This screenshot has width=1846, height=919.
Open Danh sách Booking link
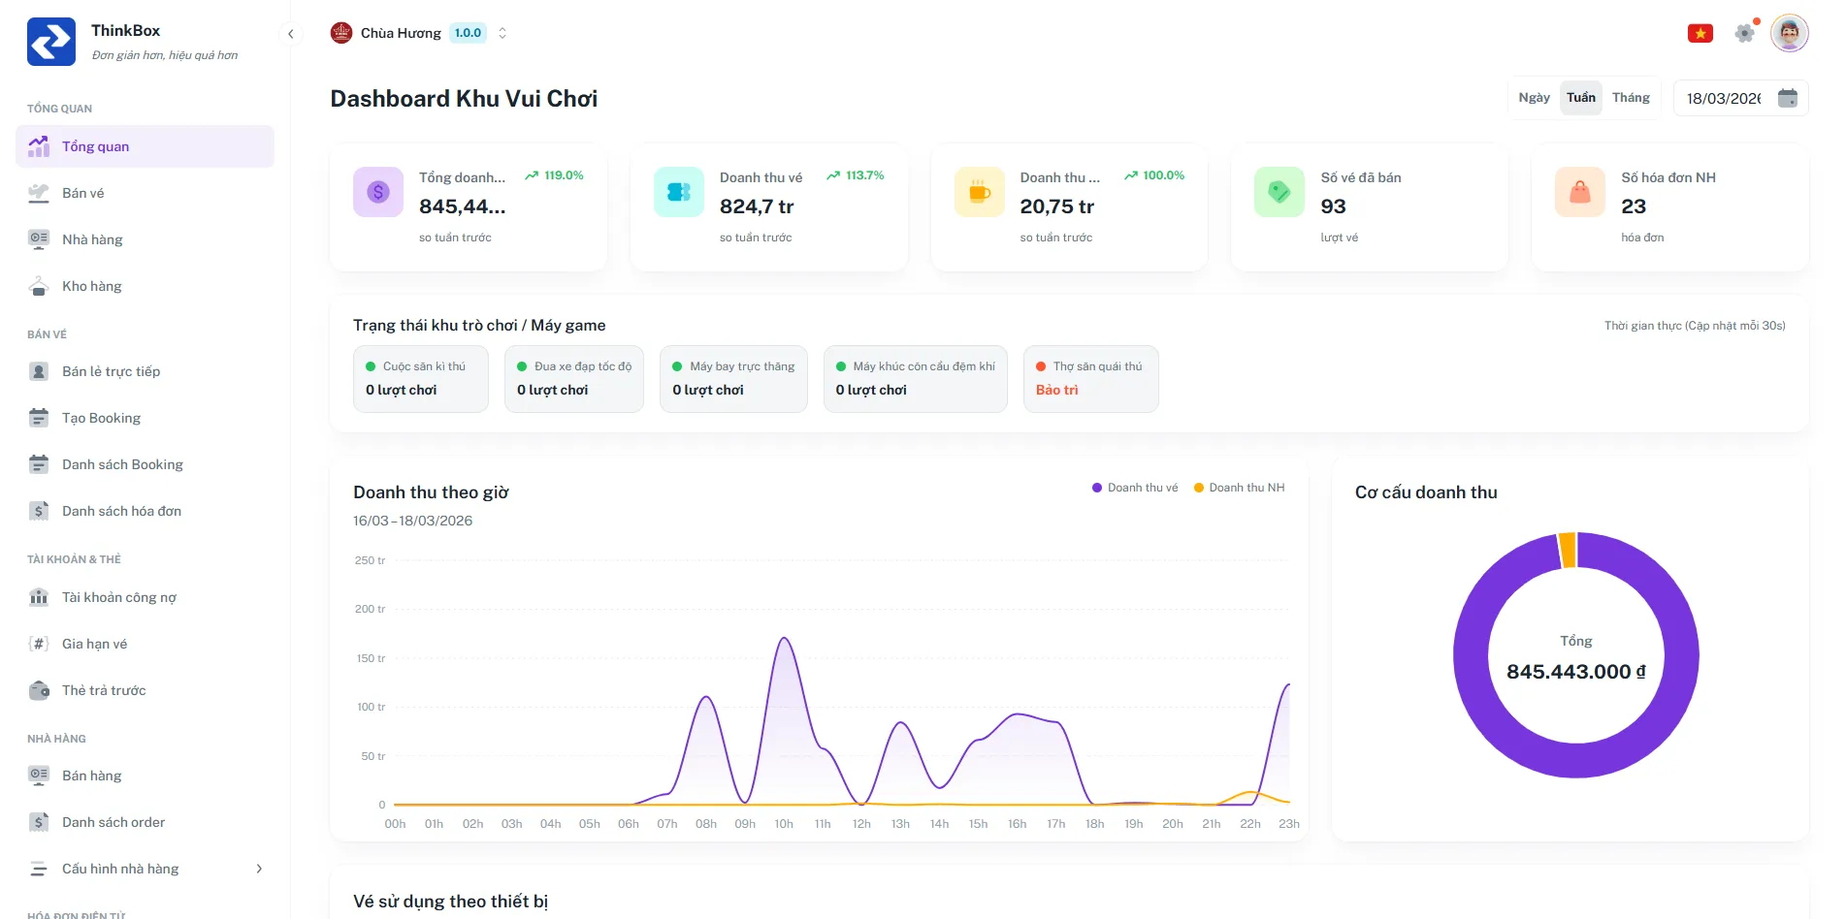coord(122,464)
